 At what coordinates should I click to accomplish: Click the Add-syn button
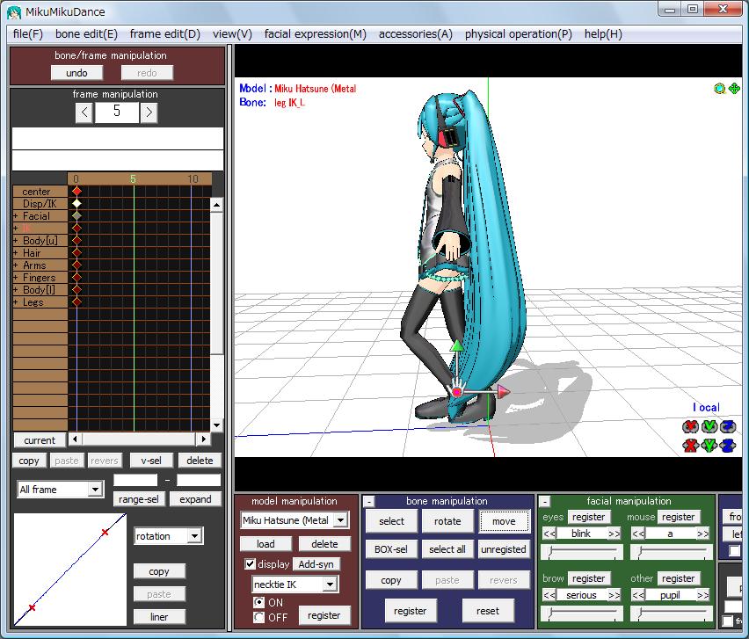pos(316,564)
